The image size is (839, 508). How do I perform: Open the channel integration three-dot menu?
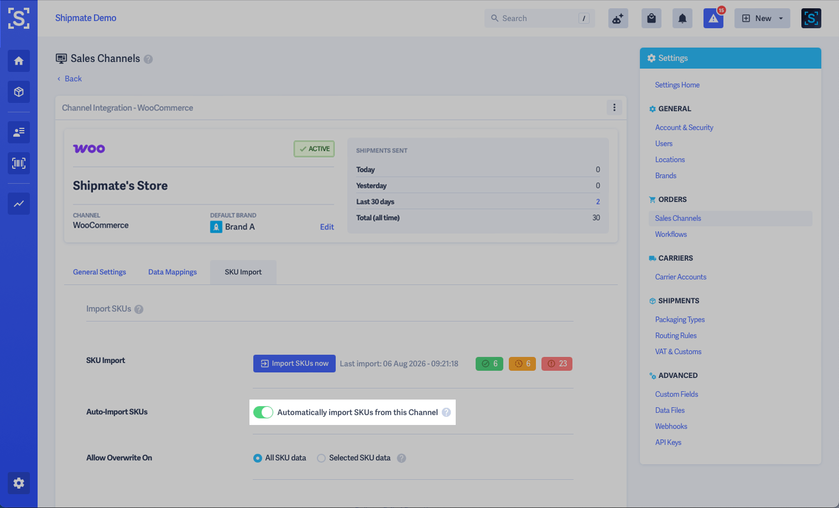614,107
